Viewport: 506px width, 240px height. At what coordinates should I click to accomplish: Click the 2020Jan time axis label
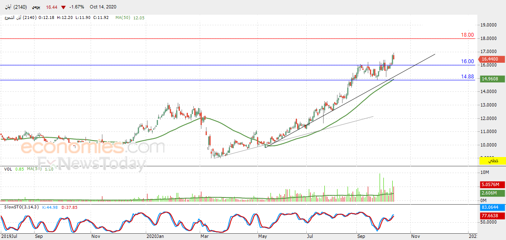point(155,237)
